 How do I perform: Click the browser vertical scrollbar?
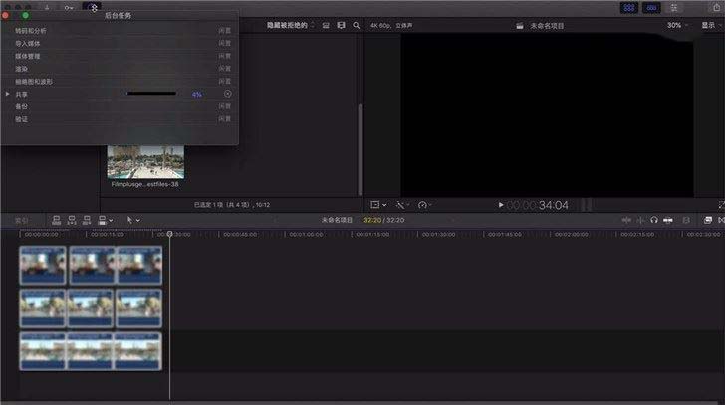click(361, 149)
